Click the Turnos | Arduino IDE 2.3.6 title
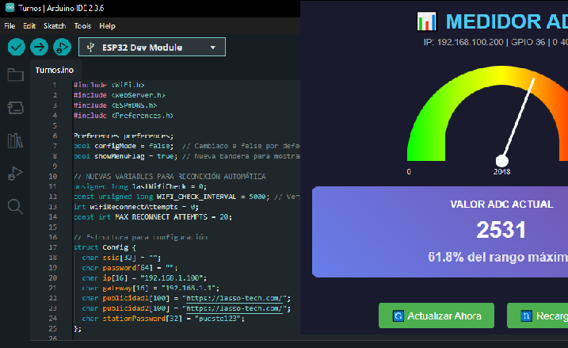568x348 pixels. click(x=61, y=8)
